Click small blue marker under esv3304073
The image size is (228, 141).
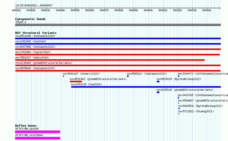(179, 76)
